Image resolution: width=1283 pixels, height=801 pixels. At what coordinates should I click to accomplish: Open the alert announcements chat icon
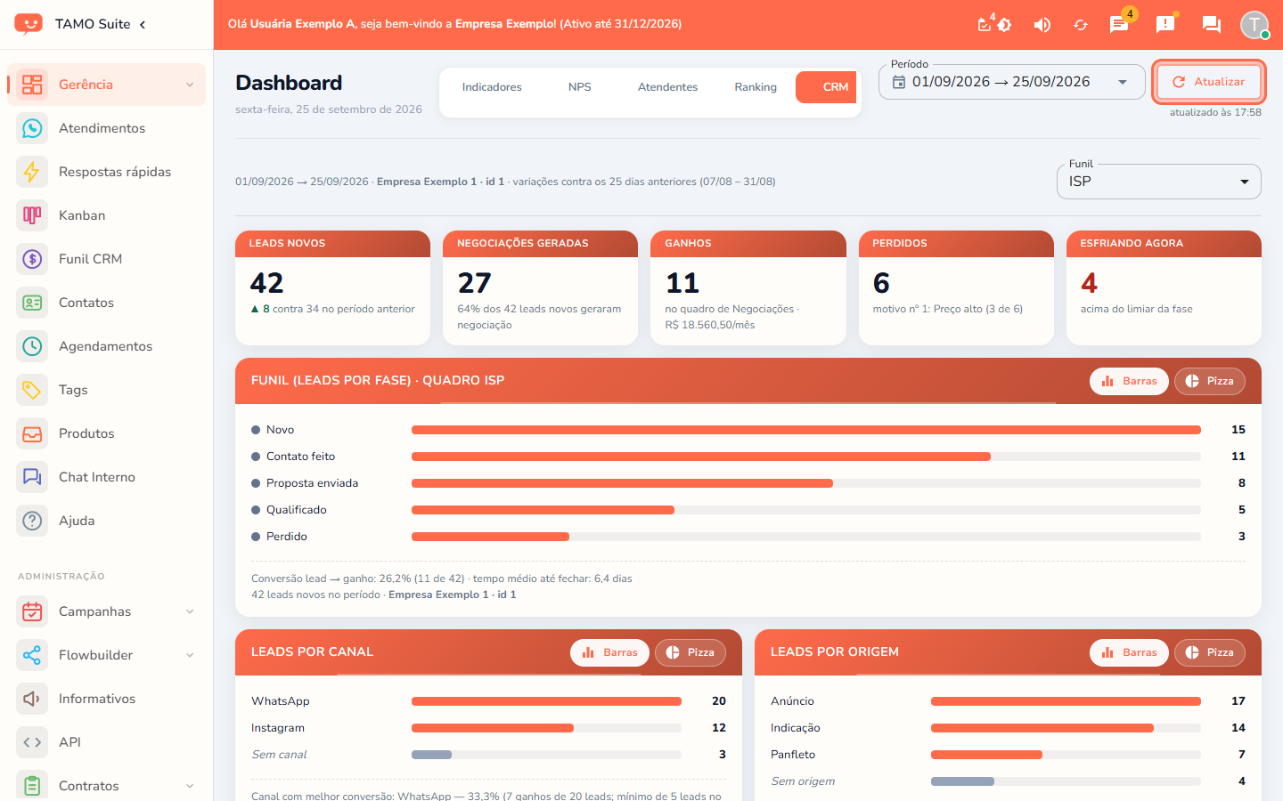(x=1165, y=25)
